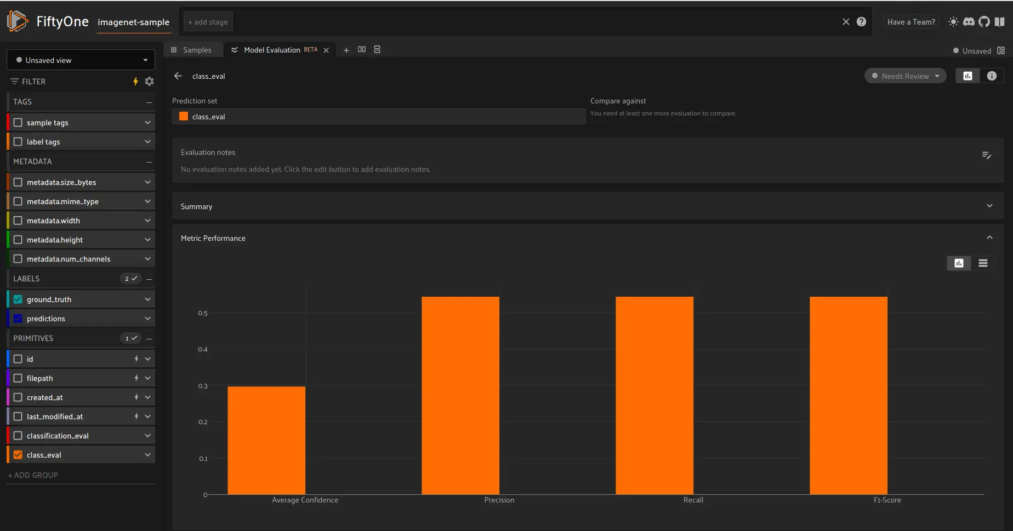Expand the metadata.width filter
The height and width of the screenshot is (531, 1013).
(x=147, y=221)
